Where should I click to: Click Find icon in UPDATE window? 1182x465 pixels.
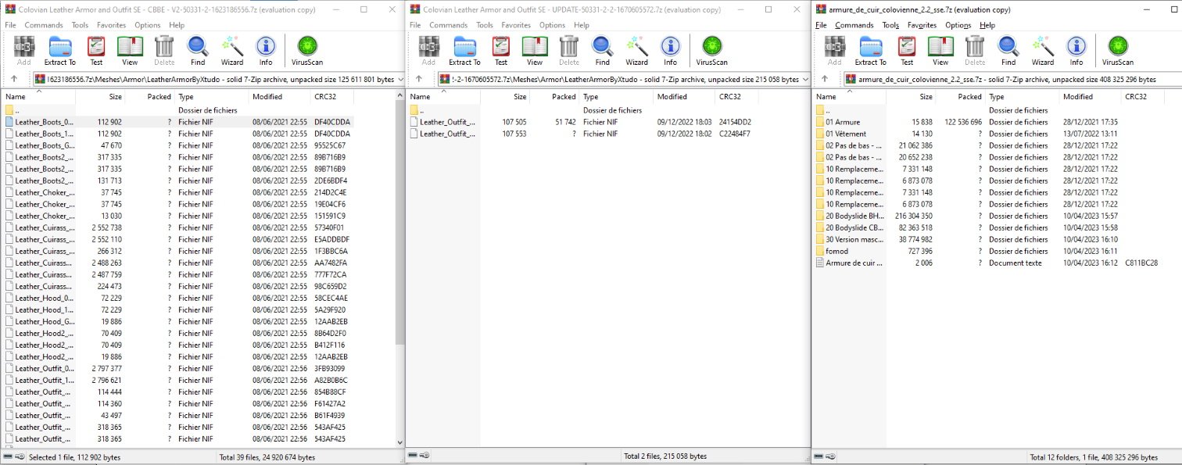[603, 51]
